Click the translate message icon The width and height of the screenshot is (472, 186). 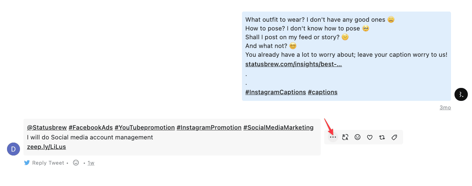coord(345,137)
